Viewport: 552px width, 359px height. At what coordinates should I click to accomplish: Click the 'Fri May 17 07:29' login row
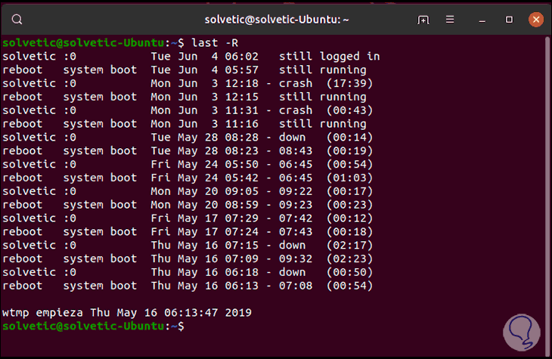[188, 218]
